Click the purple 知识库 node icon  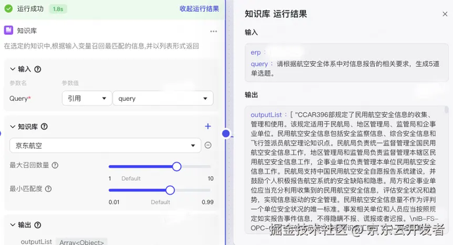pyautogui.click(x=9, y=30)
